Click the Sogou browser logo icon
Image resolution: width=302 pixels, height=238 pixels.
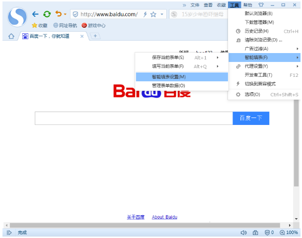tap(17, 17)
